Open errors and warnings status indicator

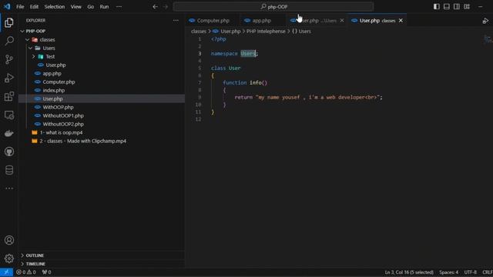[25, 272]
